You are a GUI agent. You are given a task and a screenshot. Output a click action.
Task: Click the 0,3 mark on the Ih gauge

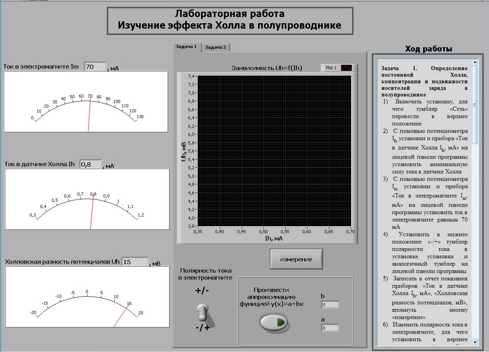pos(33,215)
